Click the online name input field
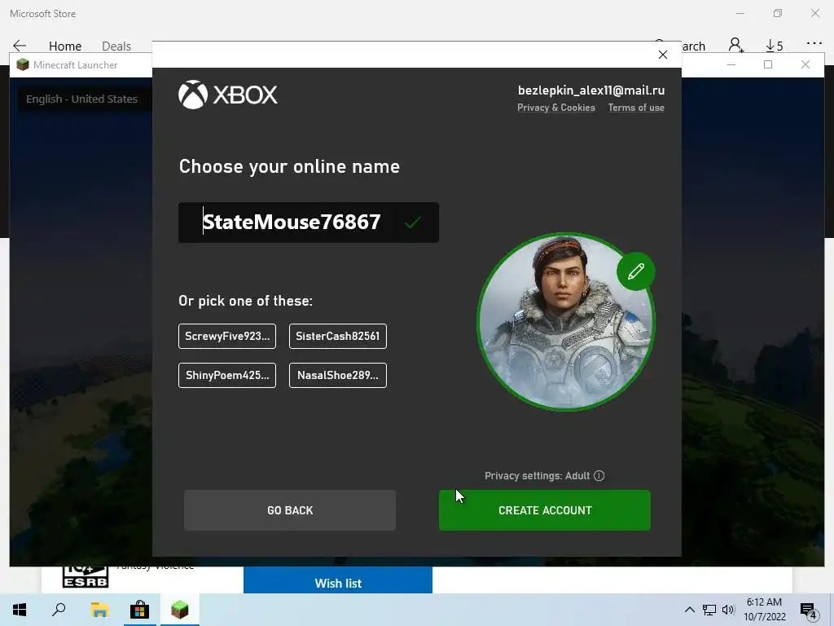The width and height of the screenshot is (834, 626). point(309,223)
